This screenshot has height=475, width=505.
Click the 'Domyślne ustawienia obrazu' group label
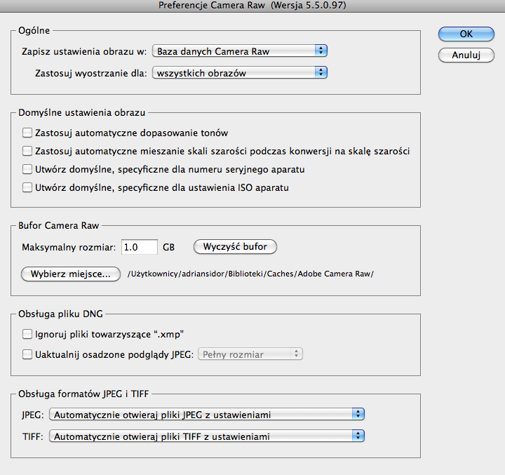click(82, 112)
